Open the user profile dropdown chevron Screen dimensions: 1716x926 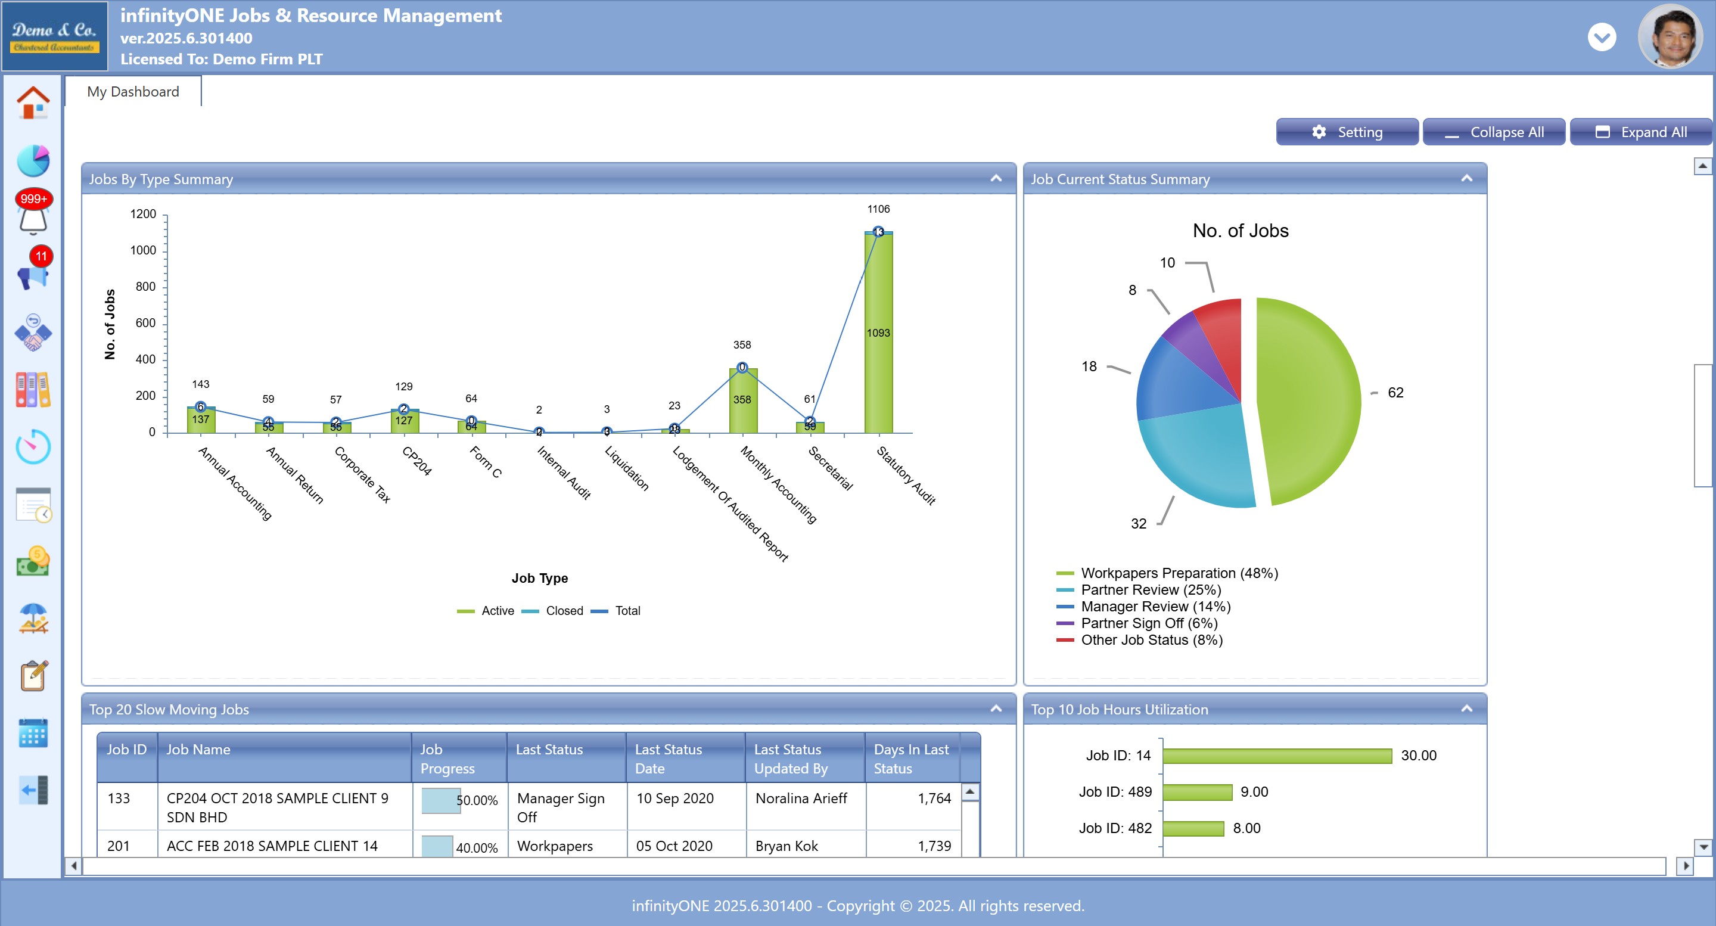pyautogui.click(x=1603, y=38)
